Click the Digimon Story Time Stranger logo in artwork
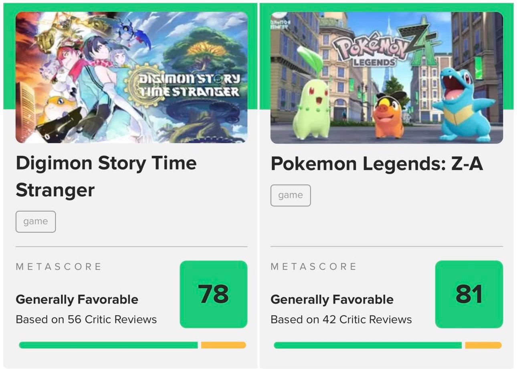Screen dimensions: 517x369 [x=188, y=85]
